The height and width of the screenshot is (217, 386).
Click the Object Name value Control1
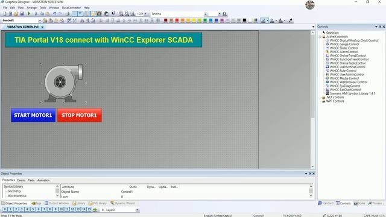pos(127,192)
